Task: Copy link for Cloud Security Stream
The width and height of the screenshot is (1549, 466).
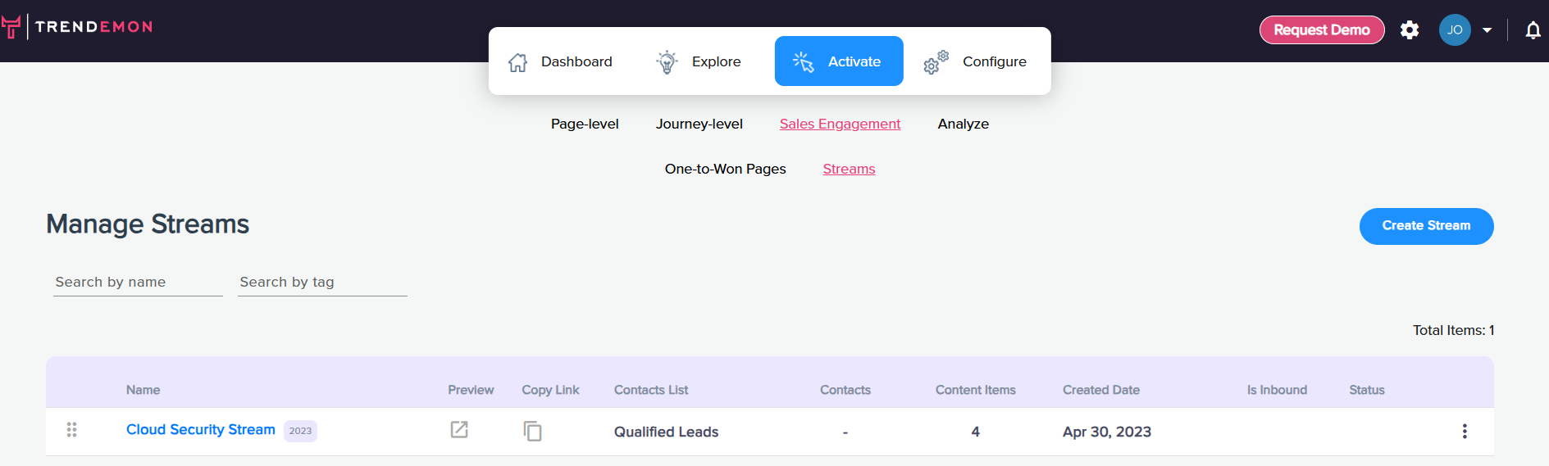Action: (x=533, y=431)
